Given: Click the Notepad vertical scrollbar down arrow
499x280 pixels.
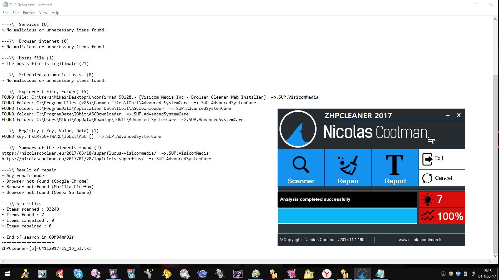Looking at the screenshot, I should pos(495,256).
